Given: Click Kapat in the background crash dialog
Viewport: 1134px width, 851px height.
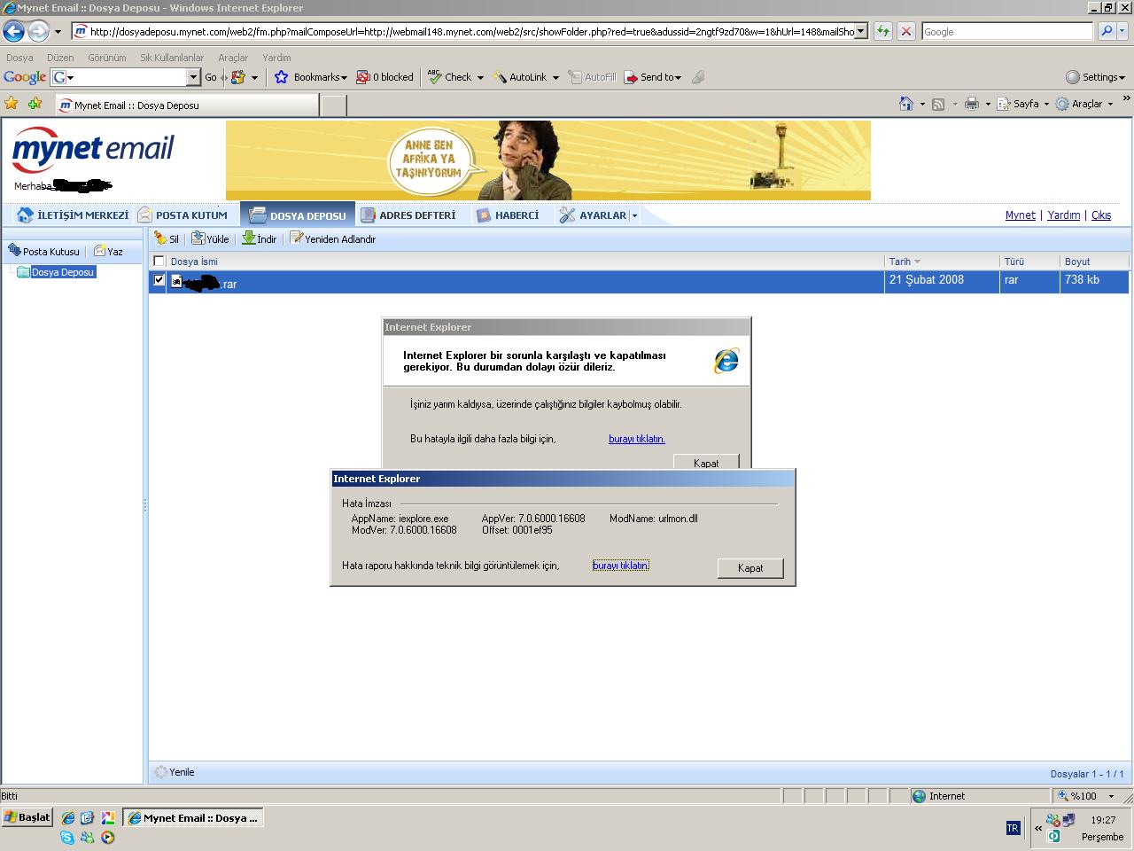Looking at the screenshot, I should click(x=706, y=462).
